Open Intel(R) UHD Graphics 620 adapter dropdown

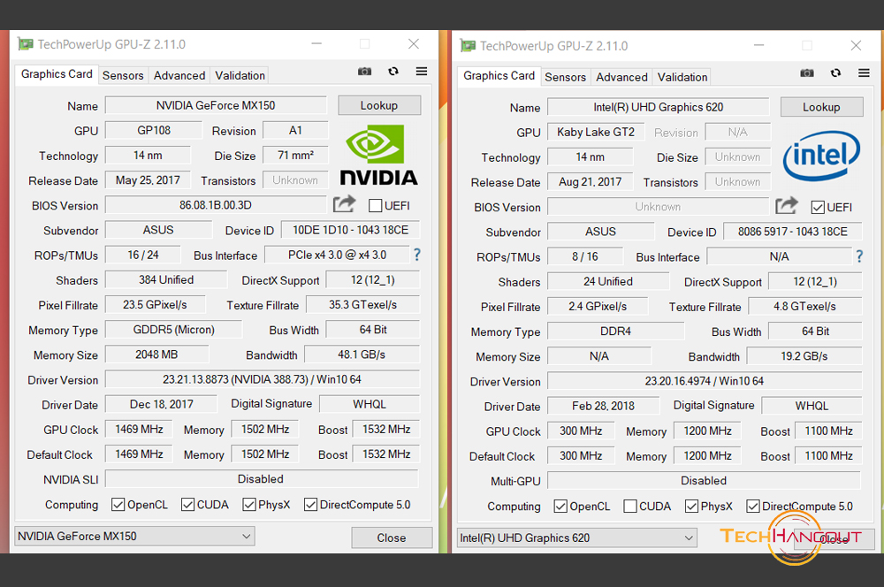576,538
